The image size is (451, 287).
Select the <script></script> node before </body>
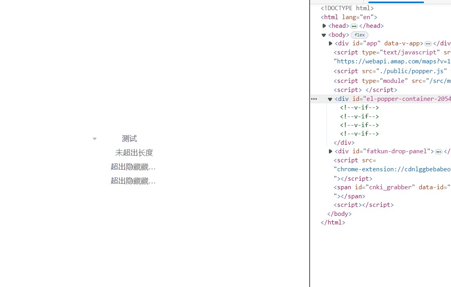(x=364, y=205)
